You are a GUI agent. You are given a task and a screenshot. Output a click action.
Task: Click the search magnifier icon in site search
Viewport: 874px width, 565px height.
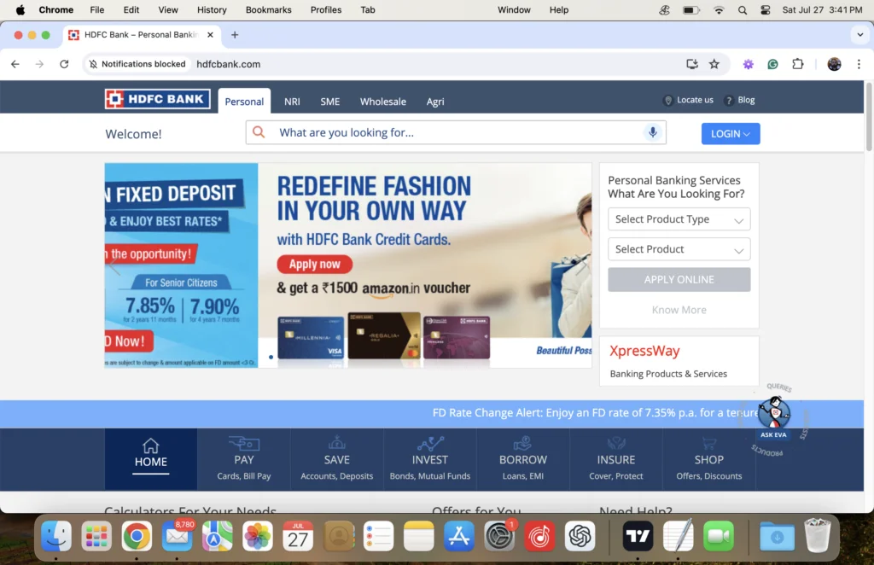click(259, 132)
